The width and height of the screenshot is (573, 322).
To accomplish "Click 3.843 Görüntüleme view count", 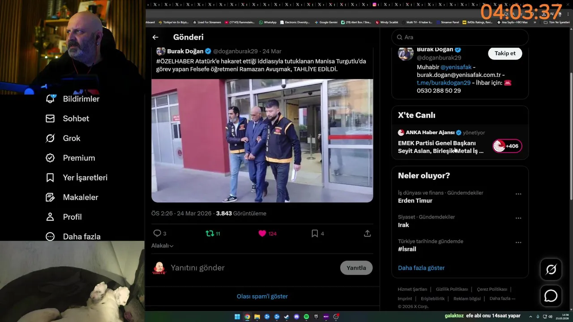I will (x=241, y=213).
